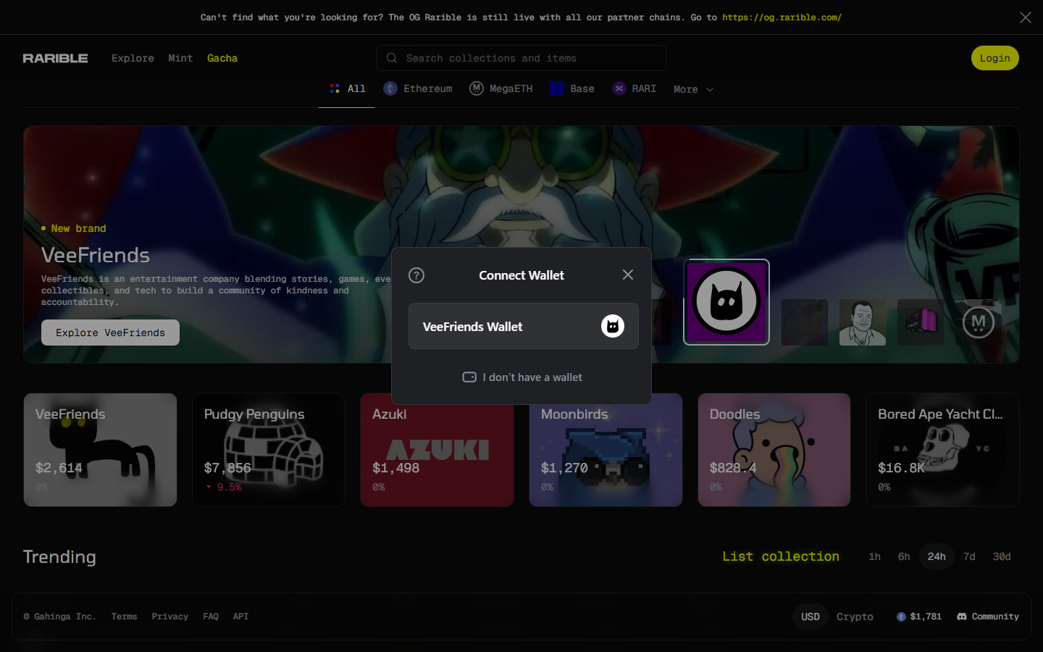Open the og.rarible.com link

[x=782, y=17]
